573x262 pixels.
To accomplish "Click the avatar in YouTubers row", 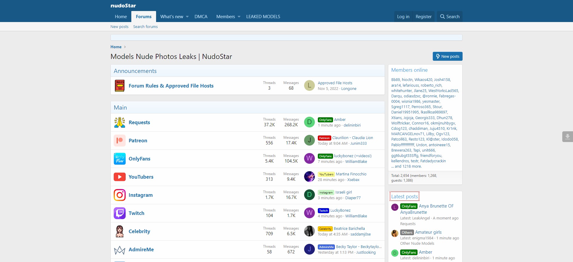I will [x=309, y=177].
